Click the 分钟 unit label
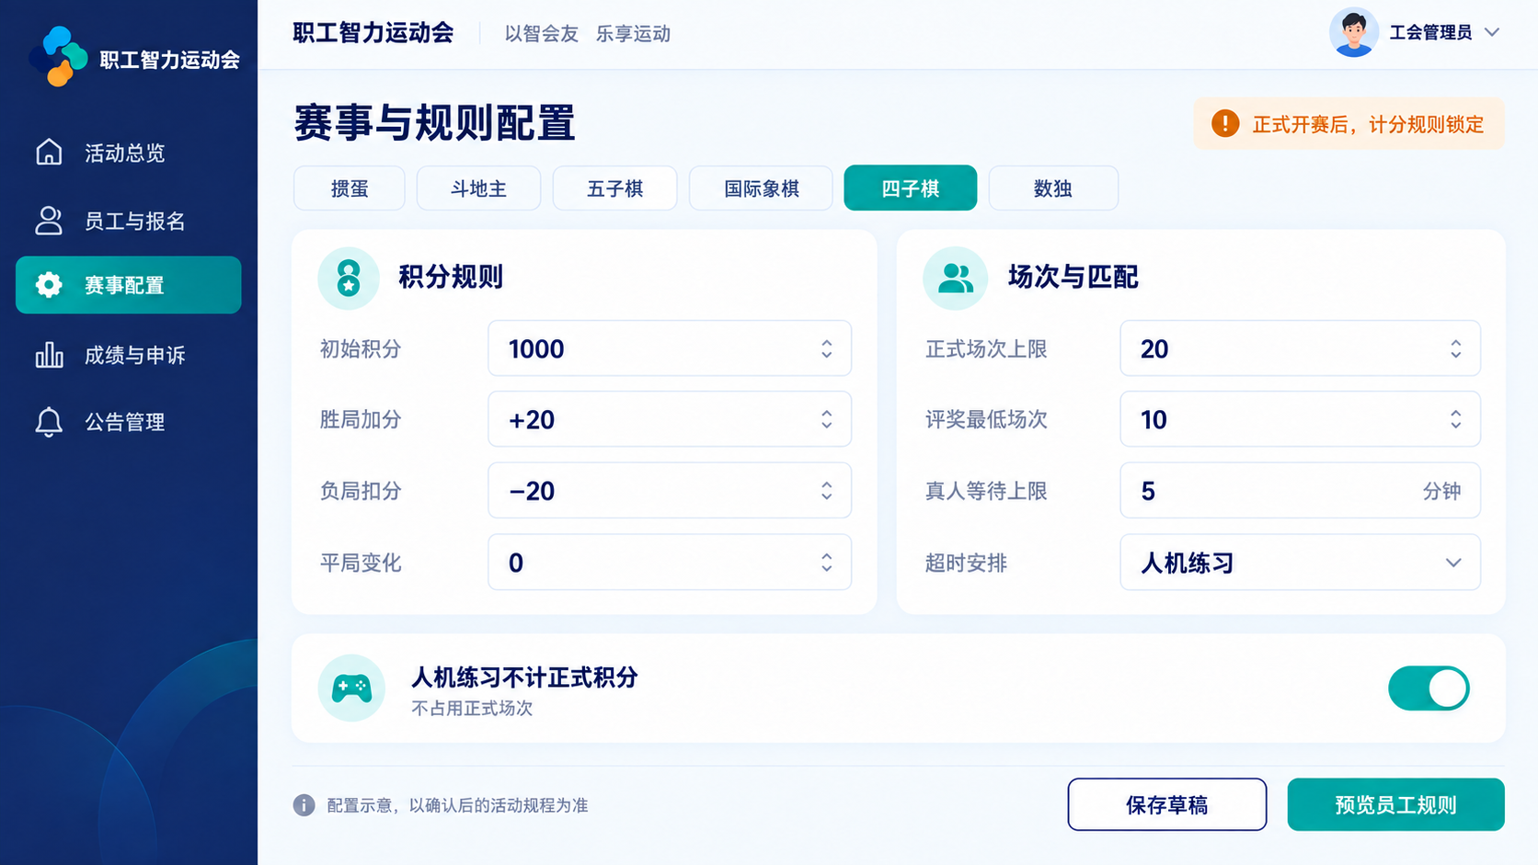1538x865 pixels. click(x=1441, y=491)
